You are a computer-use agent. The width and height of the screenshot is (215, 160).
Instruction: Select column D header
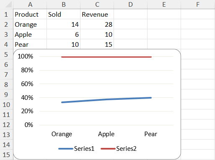coord(131,5)
